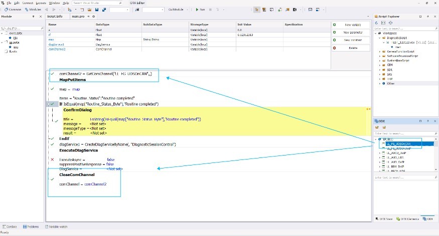Click the CloseComChannel activity

coord(77,174)
